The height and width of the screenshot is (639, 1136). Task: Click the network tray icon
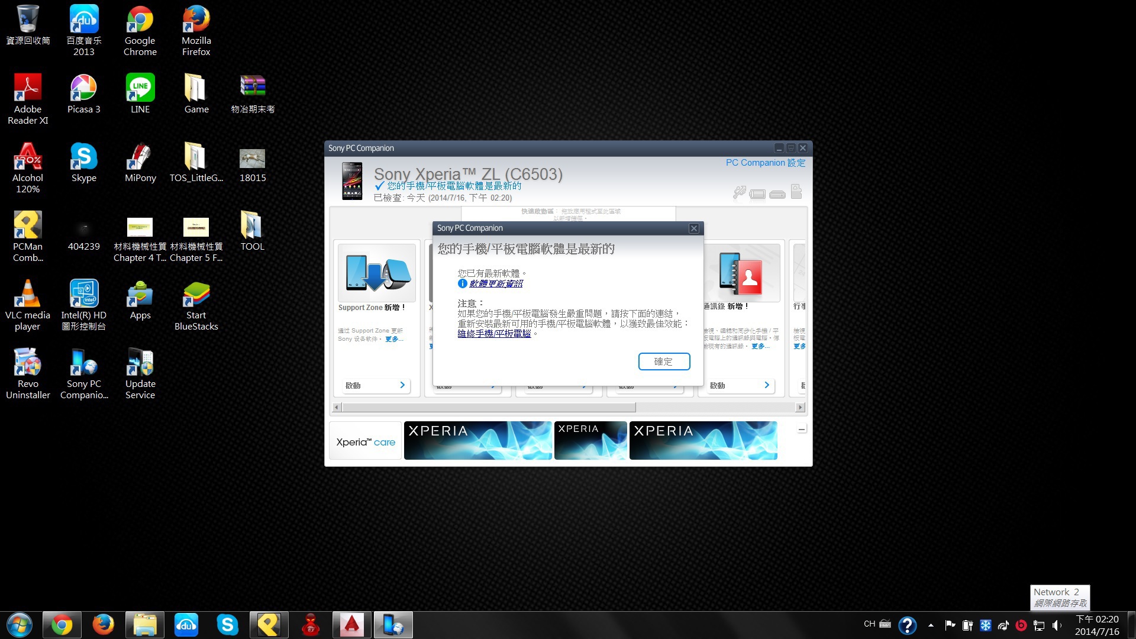point(1039,625)
